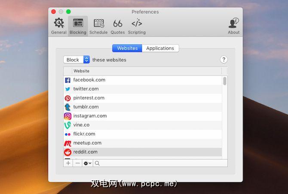288x194 pixels.
Task: Select the Blocking toolbar icon
Action: click(x=78, y=26)
